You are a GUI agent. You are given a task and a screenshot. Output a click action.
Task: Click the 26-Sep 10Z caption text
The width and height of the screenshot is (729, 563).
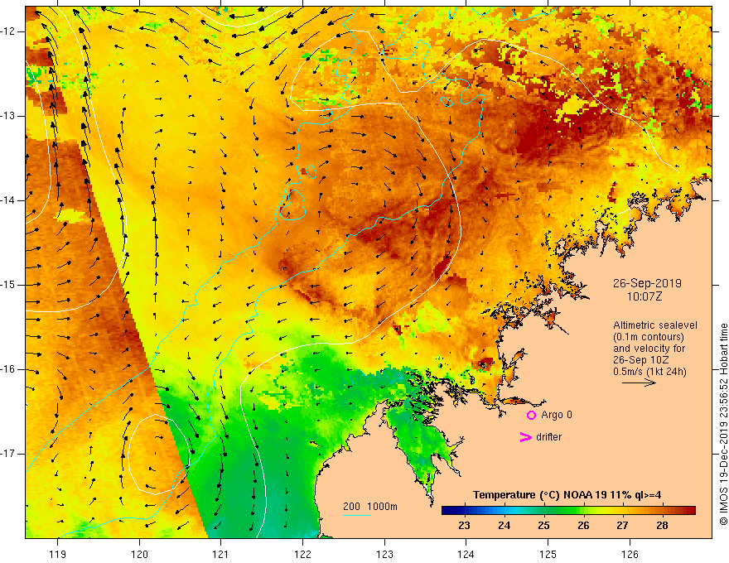click(x=641, y=360)
